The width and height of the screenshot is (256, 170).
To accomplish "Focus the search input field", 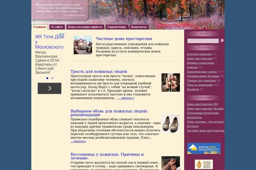I will click(203, 41).
